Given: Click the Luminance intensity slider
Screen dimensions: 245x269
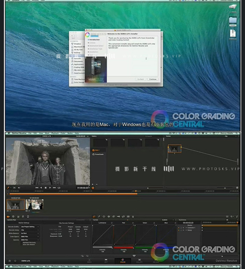Looking at the screenshot, I should [x=102, y=247].
